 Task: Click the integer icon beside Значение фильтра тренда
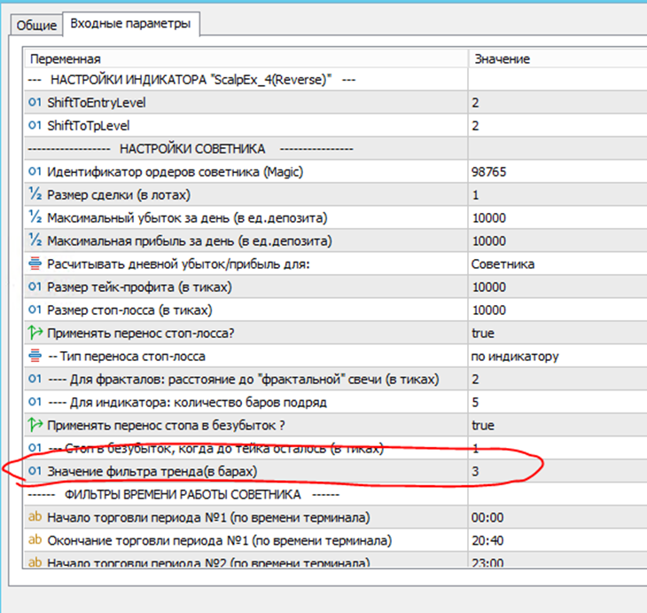coord(35,471)
